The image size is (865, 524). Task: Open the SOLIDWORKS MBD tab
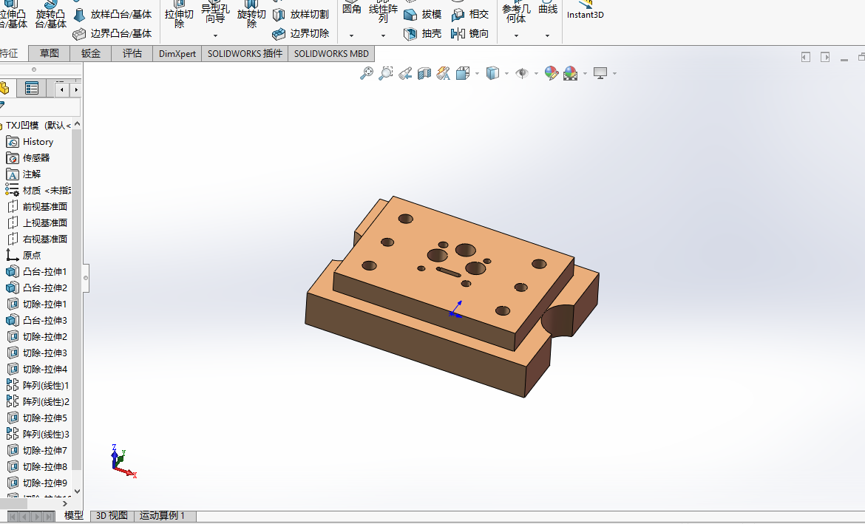point(331,53)
